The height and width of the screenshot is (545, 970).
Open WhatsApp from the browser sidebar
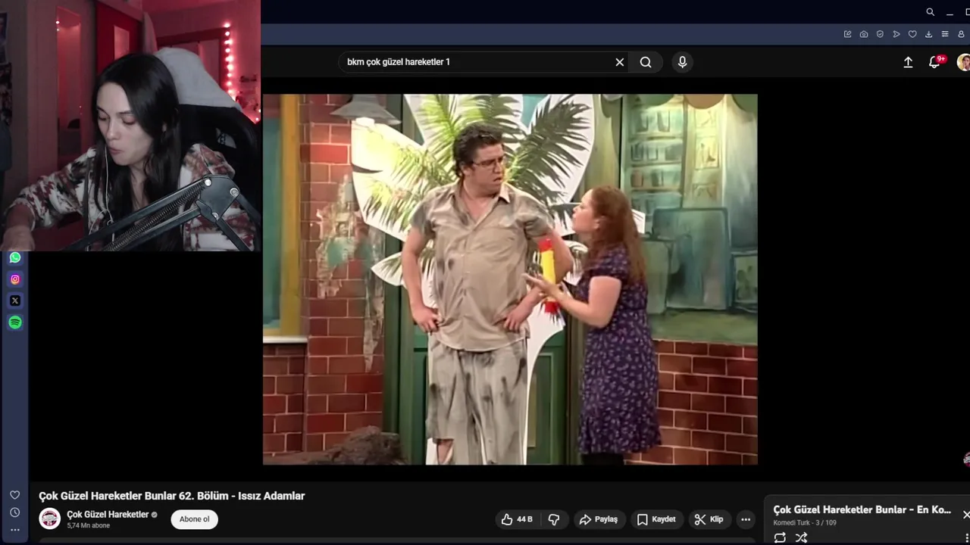click(x=15, y=257)
